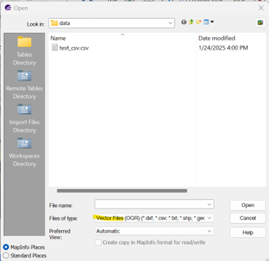Expand the File name dropdown arrow
The height and width of the screenshot is (261, 269).
click(x=209, y=204)
